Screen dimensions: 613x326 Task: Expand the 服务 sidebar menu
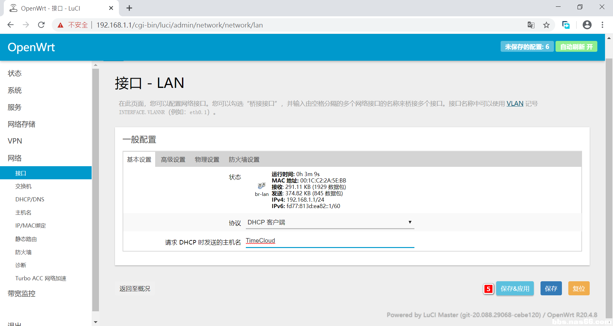pos(15,107)
